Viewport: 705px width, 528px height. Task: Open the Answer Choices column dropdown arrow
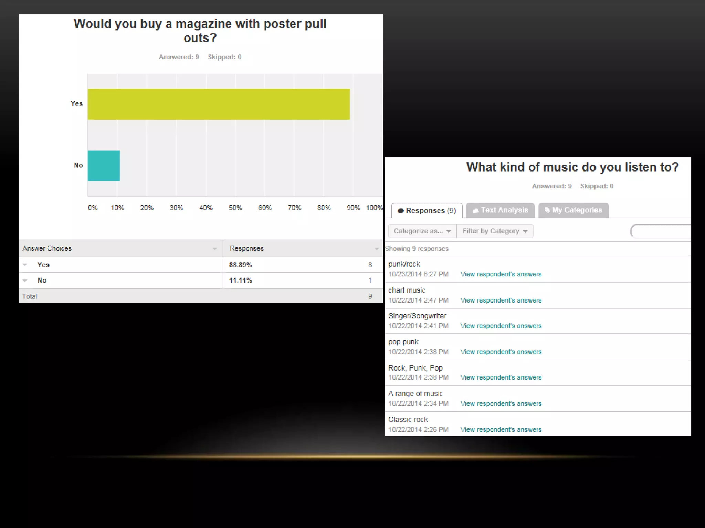215,249
